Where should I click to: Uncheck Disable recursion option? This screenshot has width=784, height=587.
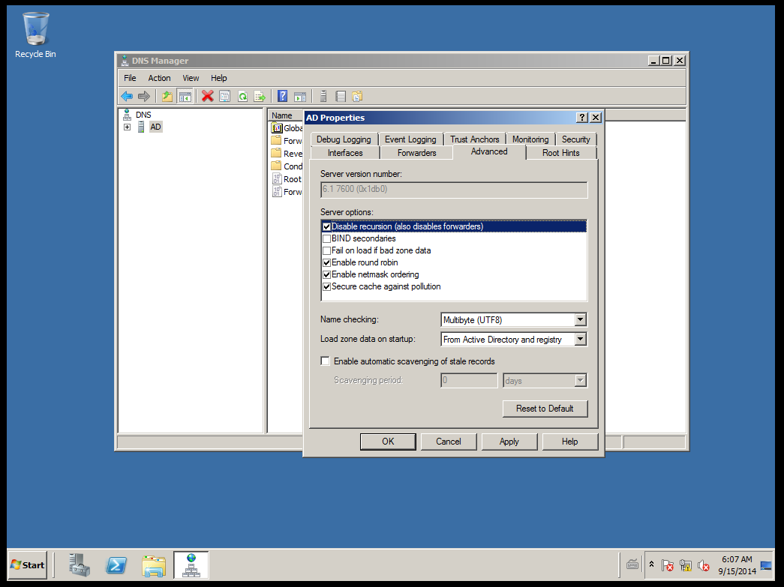(x=326, y=227)
